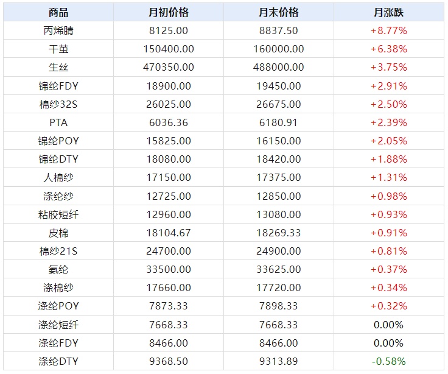
Task: Click the 锦纶FDY product name
Action: tap(58, 86)
